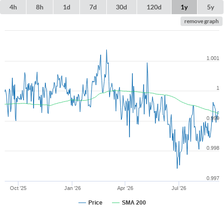The height and width of the screenshot is (215, 224).
Task: Click the Oct '25 axis tick label
Action: pos(18,188)
